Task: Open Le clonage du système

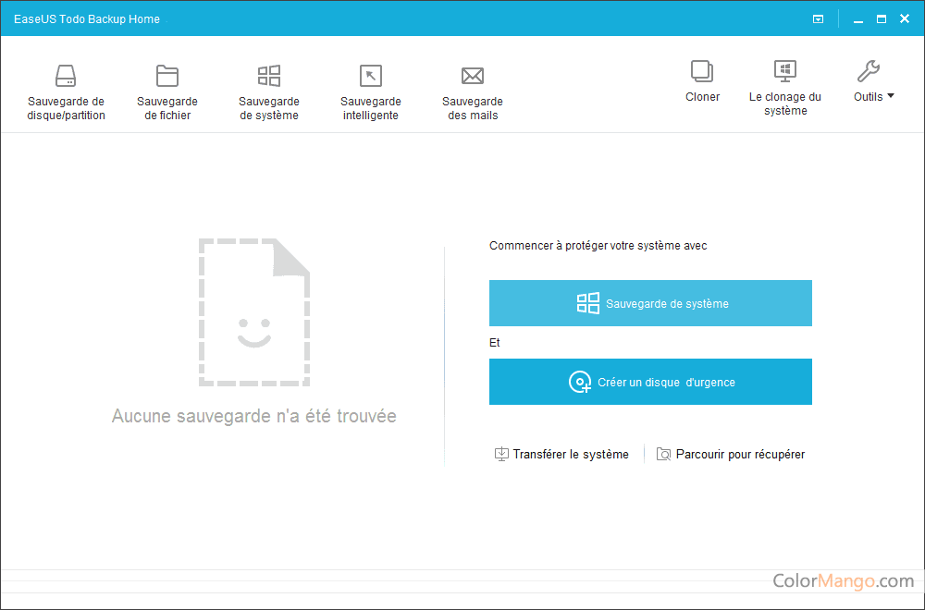Action: [784, 87]
